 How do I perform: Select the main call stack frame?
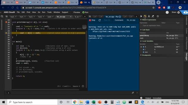[161, 38]
